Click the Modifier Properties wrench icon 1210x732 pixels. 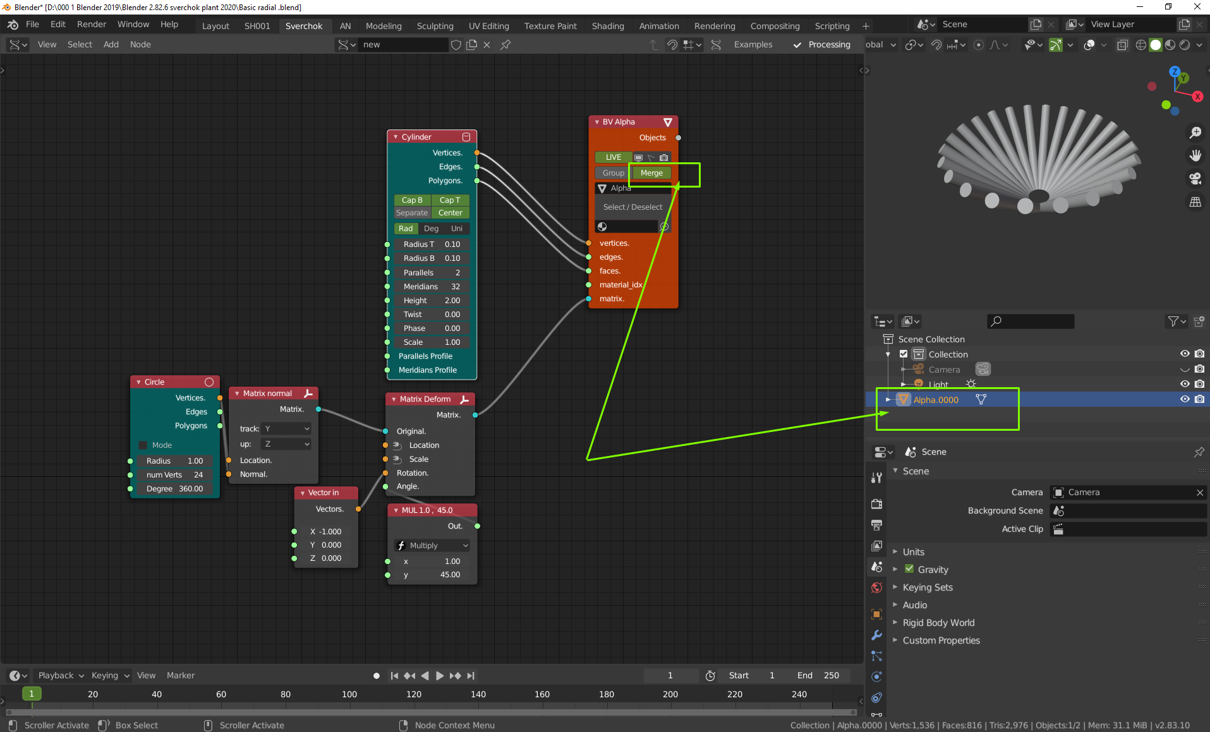point(876,635)
